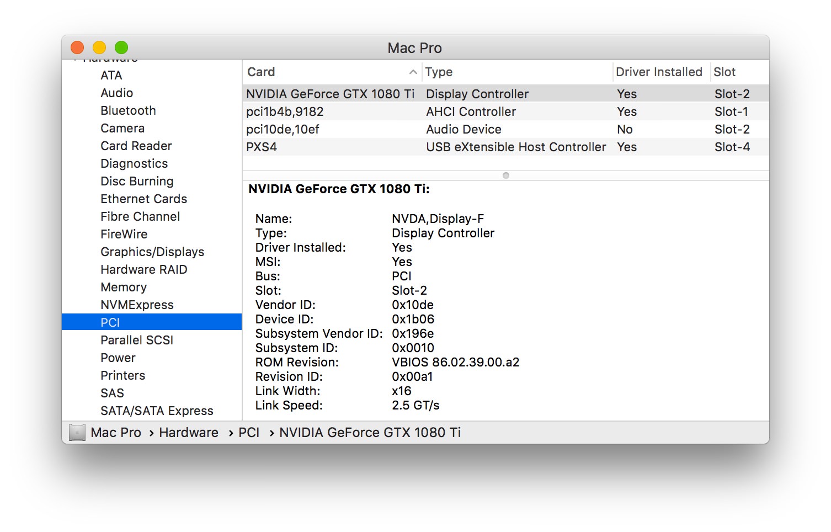Click Hardware in the path bar
The image size is (831, 532).
point(189,432)
